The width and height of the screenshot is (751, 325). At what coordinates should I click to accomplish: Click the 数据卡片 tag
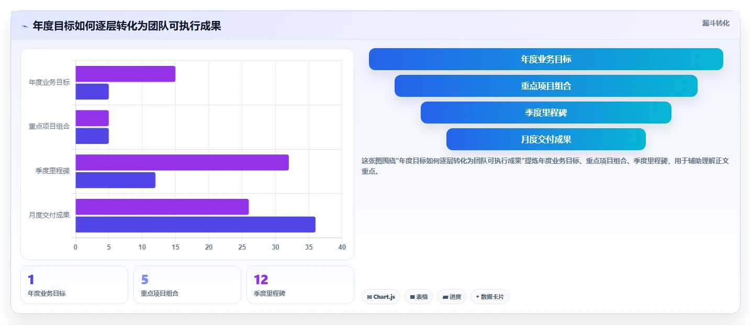coord(490,297)
